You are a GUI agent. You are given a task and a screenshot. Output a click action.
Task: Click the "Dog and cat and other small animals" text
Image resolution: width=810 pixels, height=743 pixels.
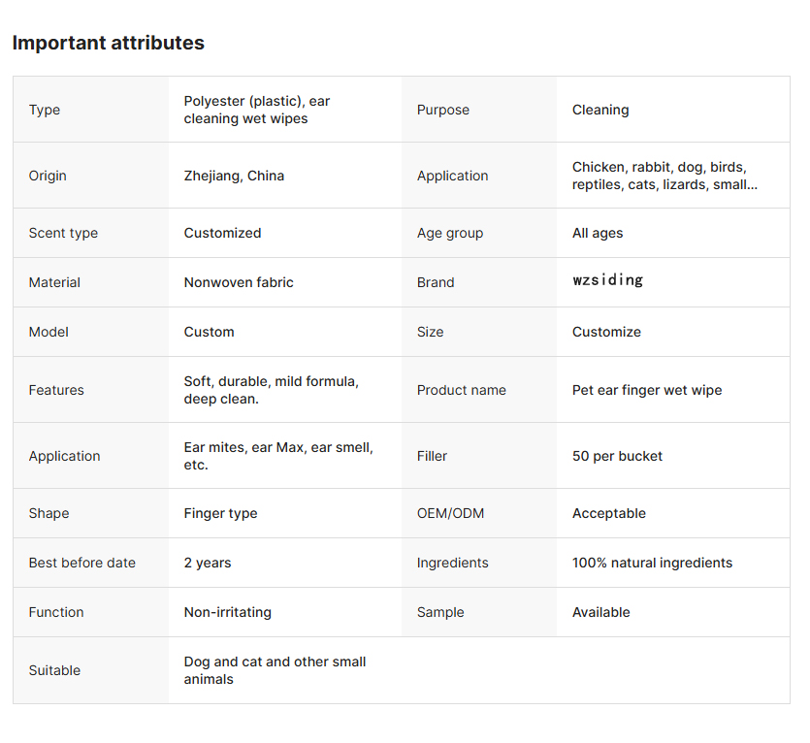click(275, 670)
